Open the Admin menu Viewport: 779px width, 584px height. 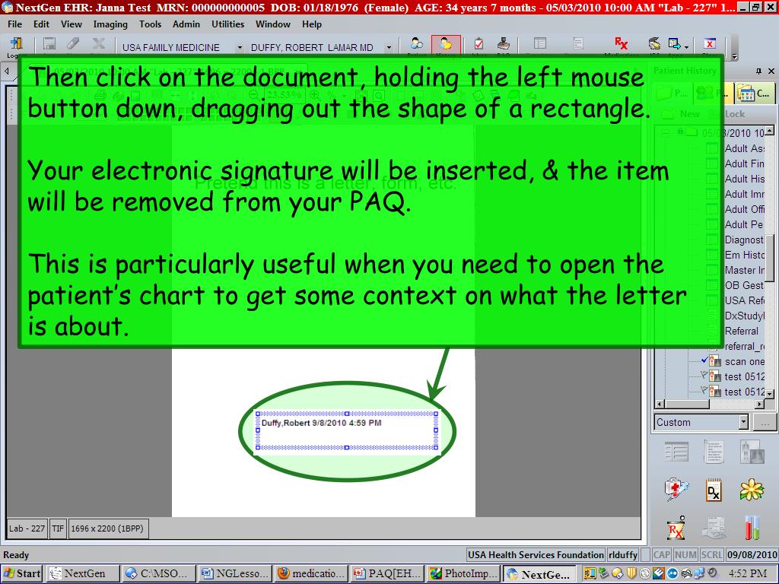(x=186, y=24)
